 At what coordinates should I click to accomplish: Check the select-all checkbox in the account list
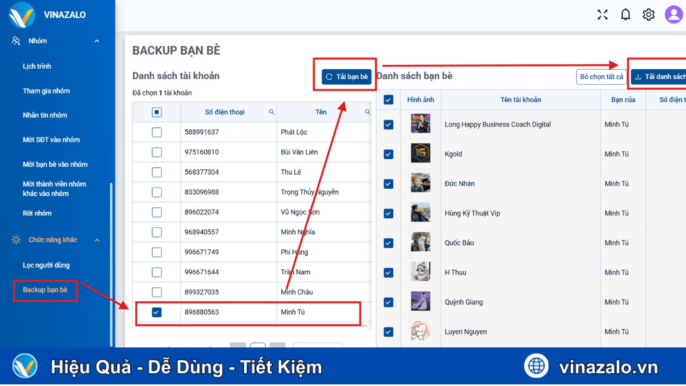pos(156,112)
